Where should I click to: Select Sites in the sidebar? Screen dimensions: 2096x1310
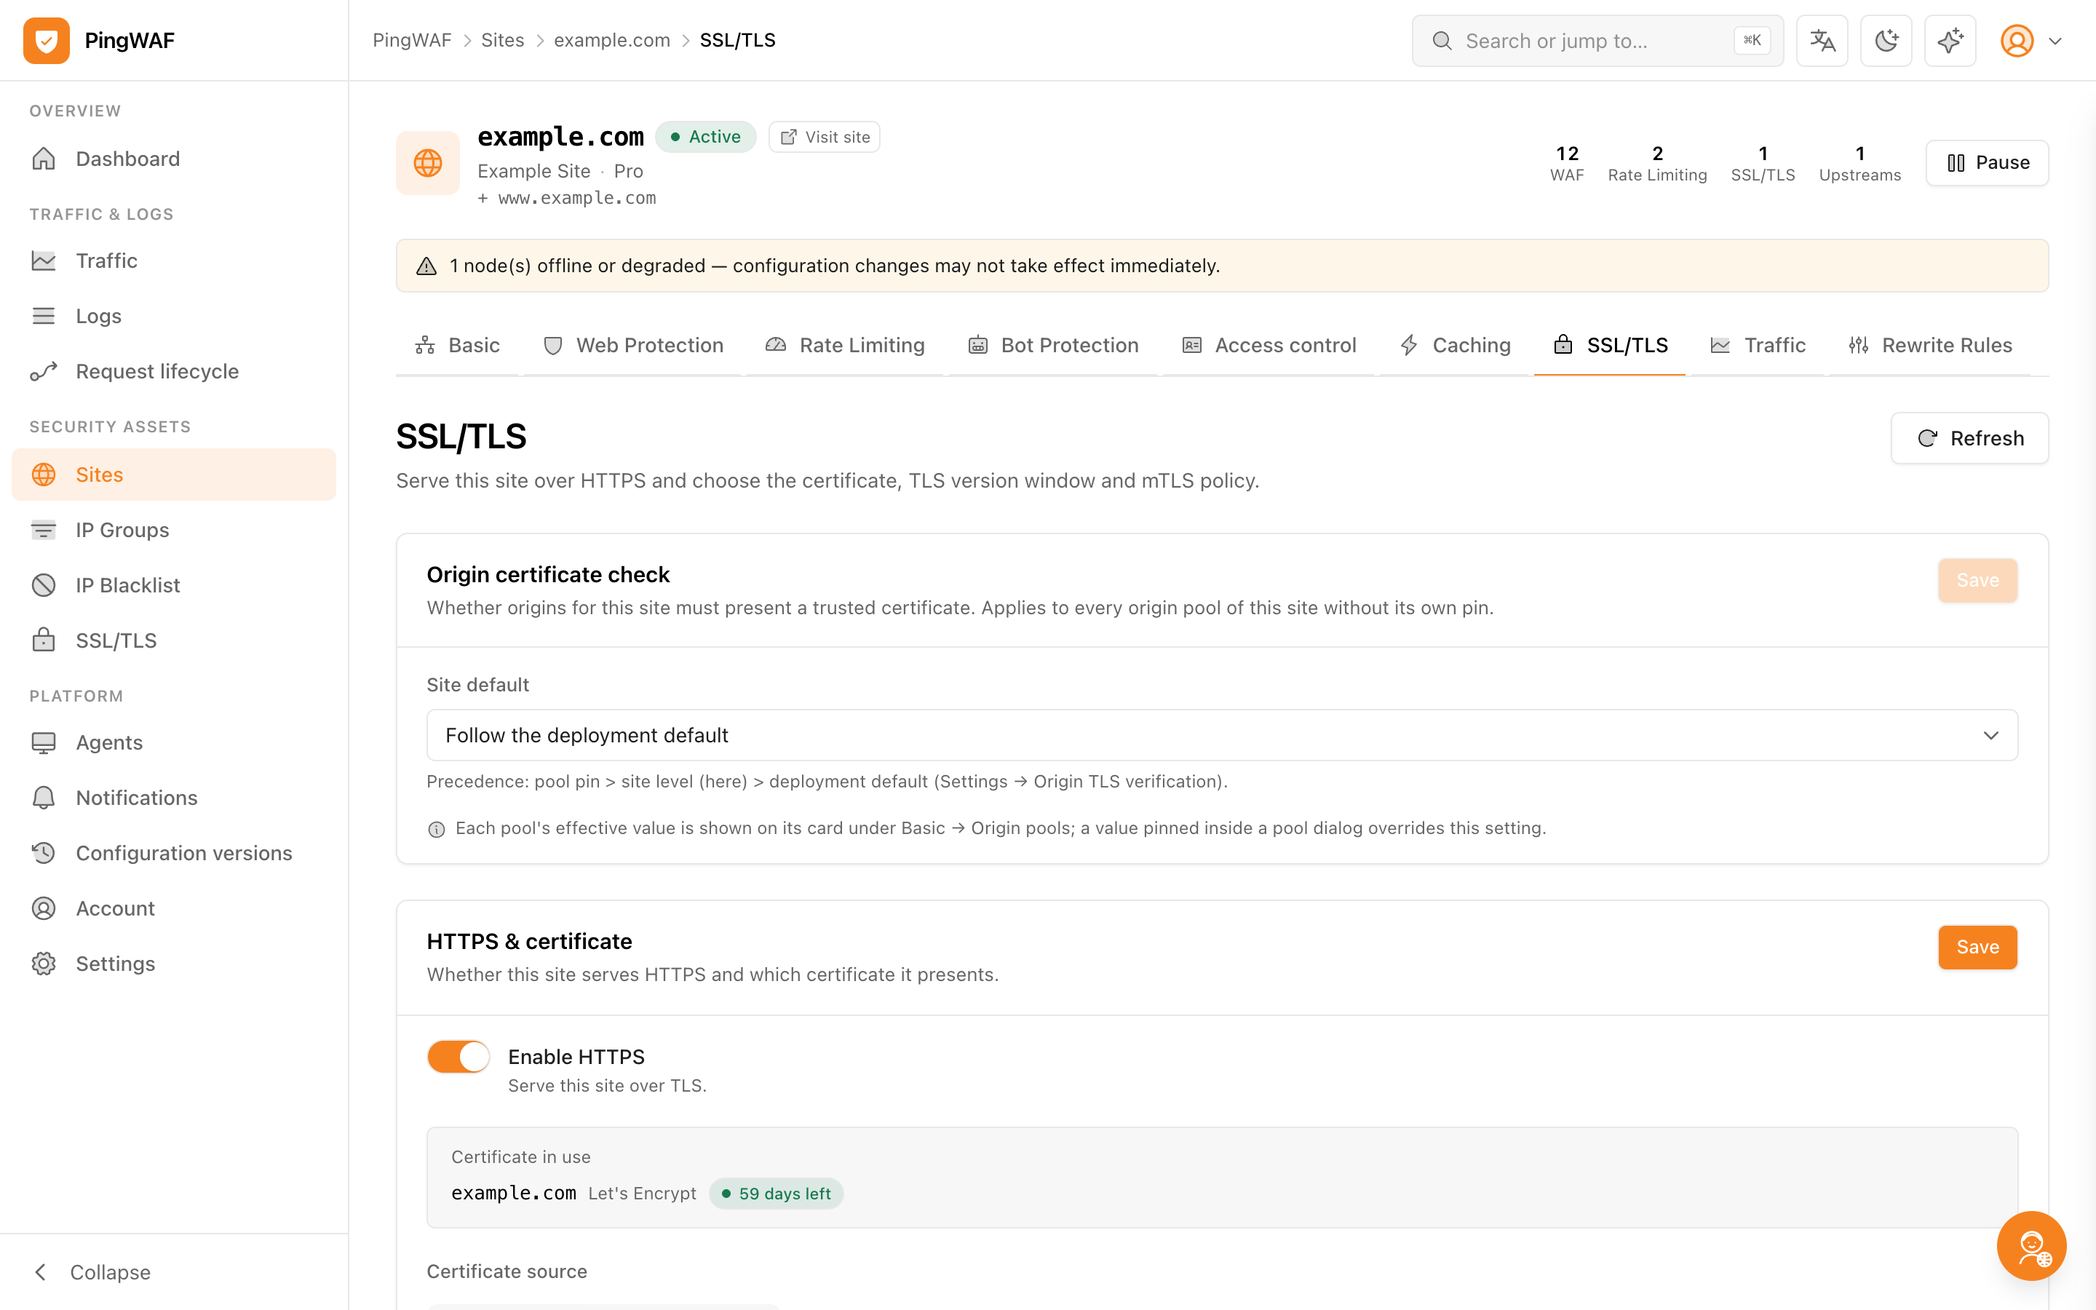pos(173,474)
